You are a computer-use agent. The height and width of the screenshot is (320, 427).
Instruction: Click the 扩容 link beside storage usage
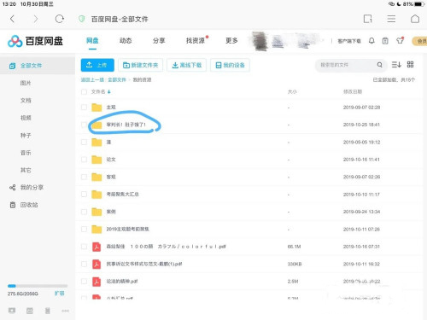tap(59, 293)
